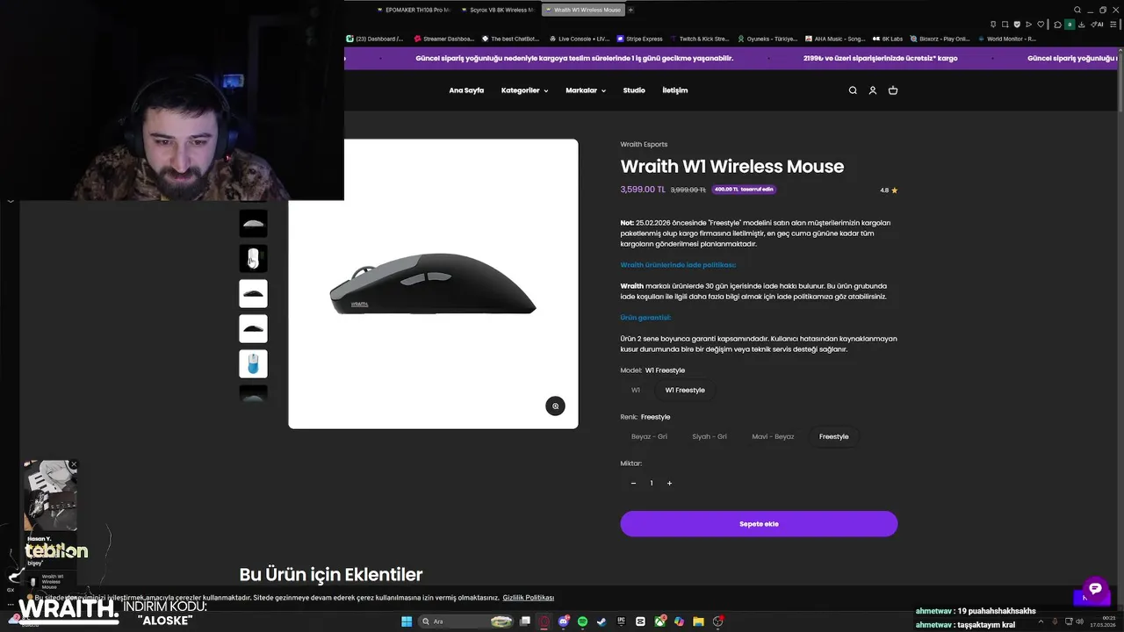Open Capcut icon in taskbar
The image size is (1124, 632).
(x=640, y=621)
